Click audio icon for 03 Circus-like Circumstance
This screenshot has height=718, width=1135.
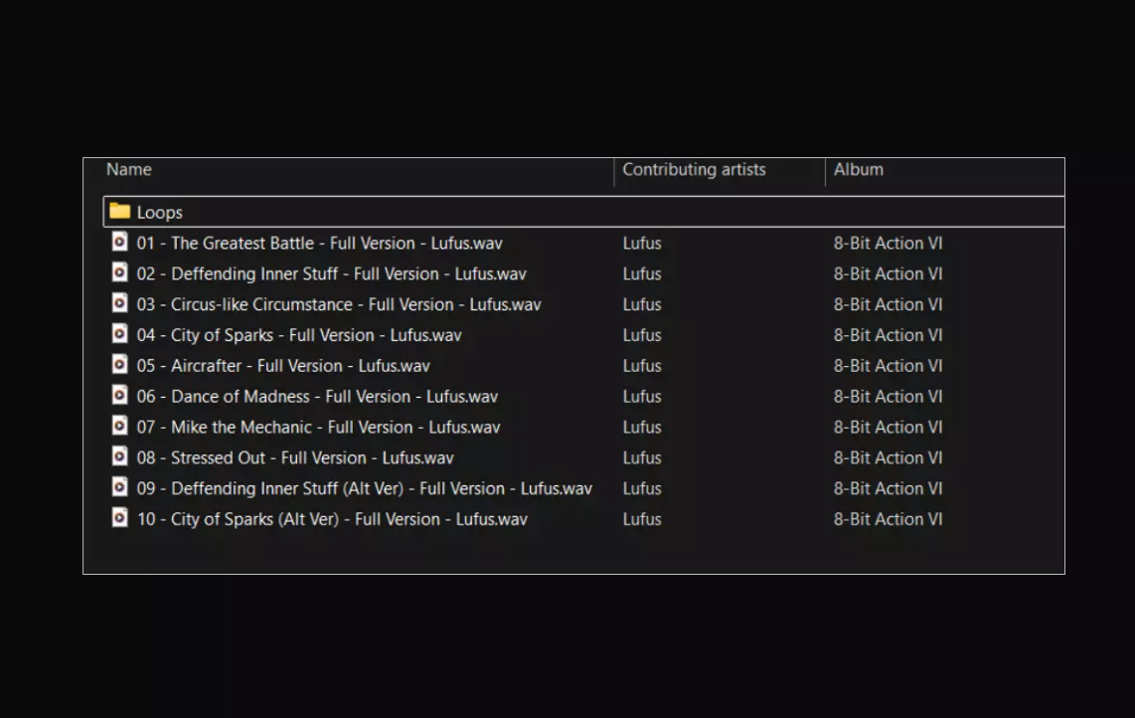(x=119, y=303)
